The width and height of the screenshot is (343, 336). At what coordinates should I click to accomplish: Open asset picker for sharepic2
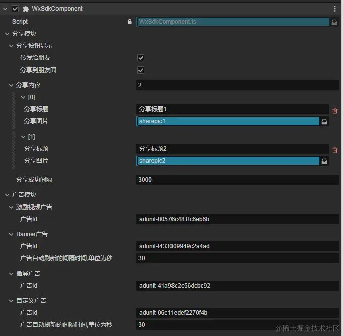coord(324,161)
